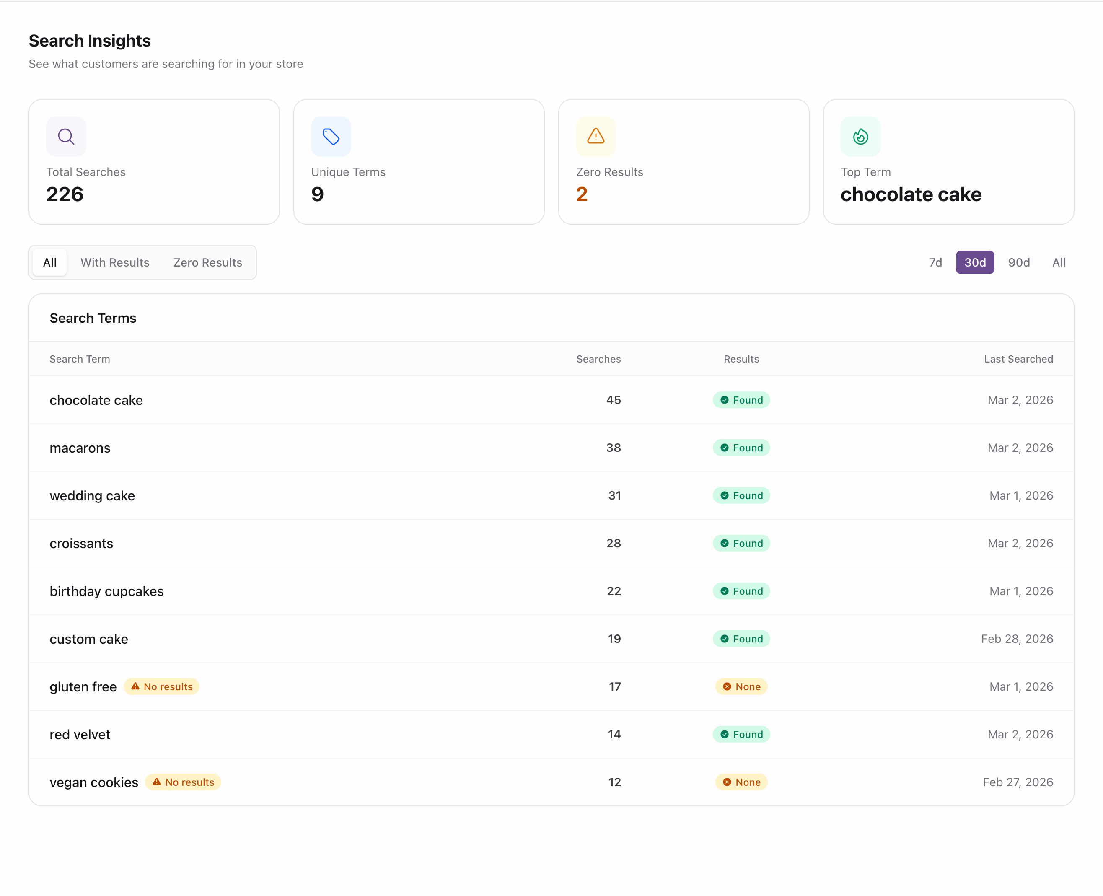Keep the 30d range selected
Viewport: 1103px width, 896px height.
[974, 262]
